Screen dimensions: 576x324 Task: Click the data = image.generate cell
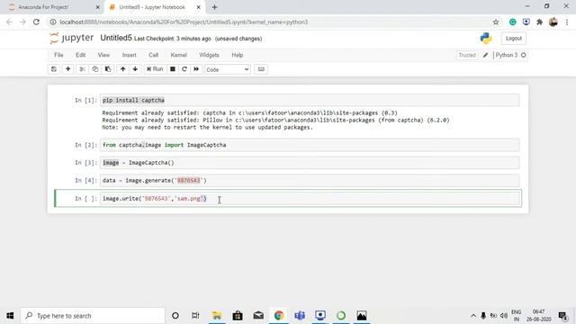point(310,180)
